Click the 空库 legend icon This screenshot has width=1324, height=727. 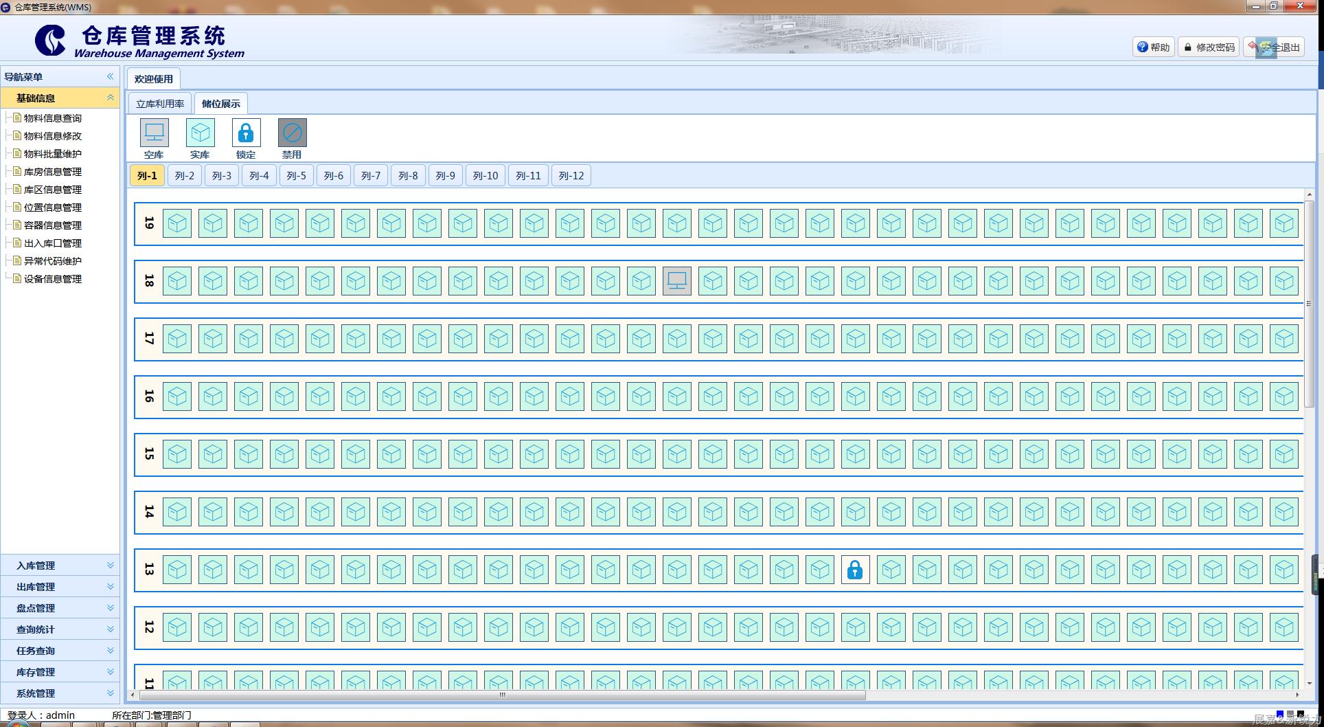[154, 133]
